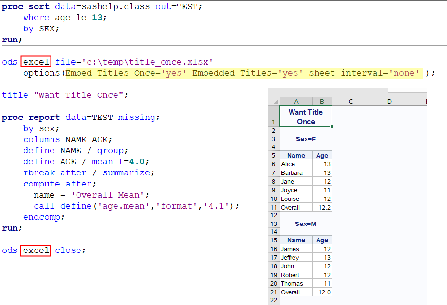Select the cell containing Barbara
The width and height of the screenshot is (447, 305).
coord(296,173)
